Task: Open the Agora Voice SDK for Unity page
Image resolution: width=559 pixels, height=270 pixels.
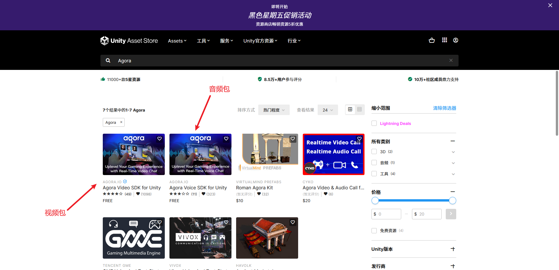Action: (x=198, y=188)
